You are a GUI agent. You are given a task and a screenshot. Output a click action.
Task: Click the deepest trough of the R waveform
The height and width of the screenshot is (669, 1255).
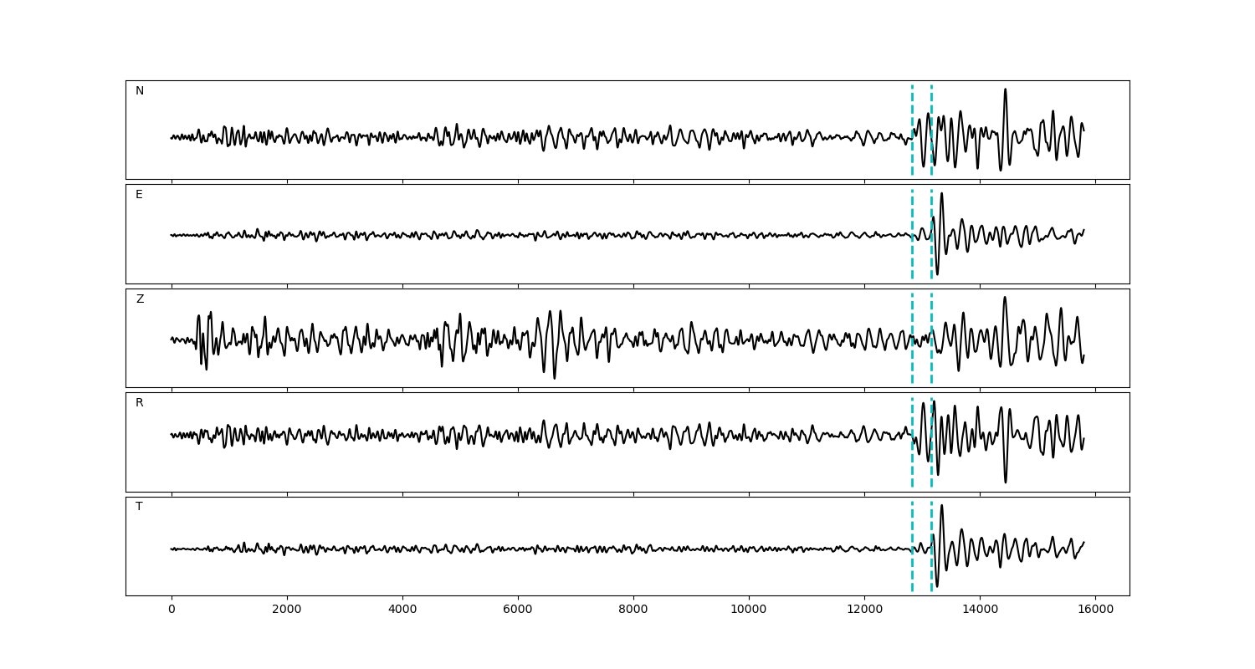pos(1005,482)
